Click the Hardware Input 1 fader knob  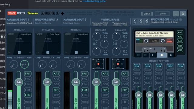(x=19, y=82)
